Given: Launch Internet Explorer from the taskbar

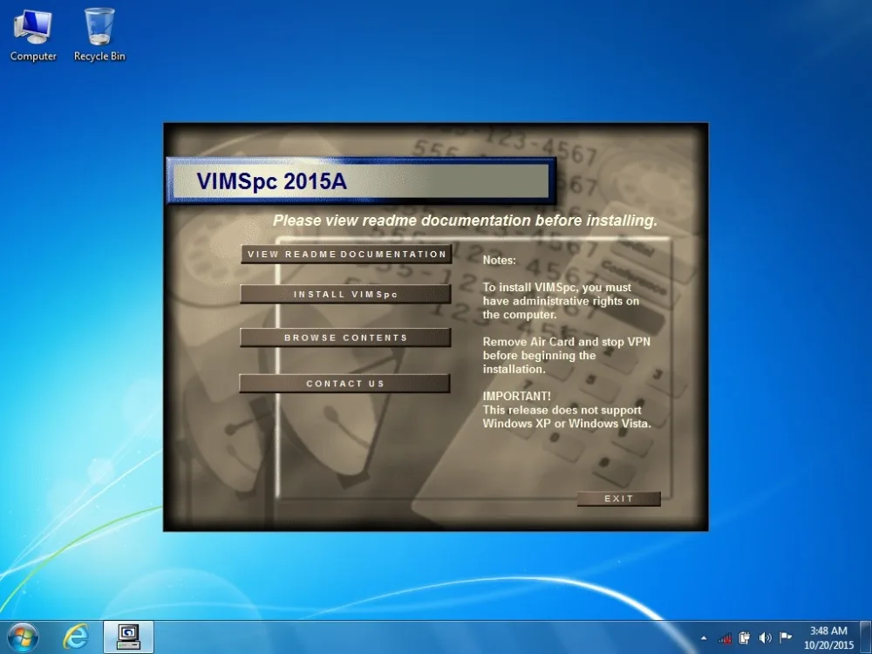Looking at the screenshot, I should click(76, 637).
